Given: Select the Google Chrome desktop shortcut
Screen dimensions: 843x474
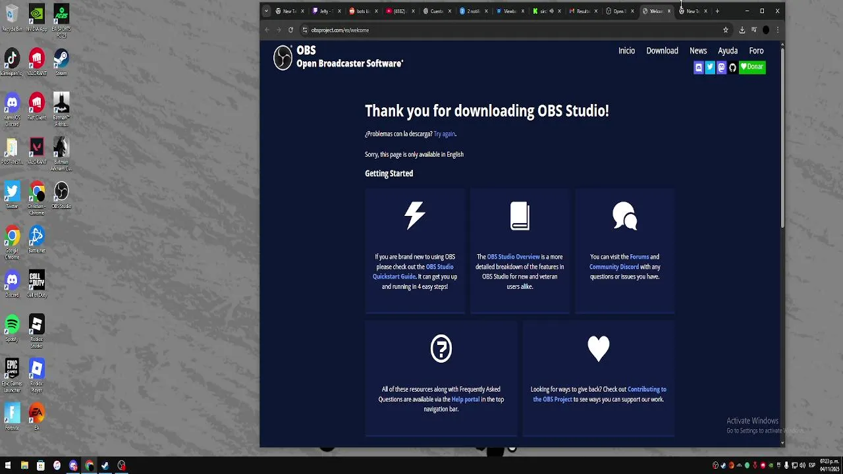Looking at the screenshot, I should 12,243.
